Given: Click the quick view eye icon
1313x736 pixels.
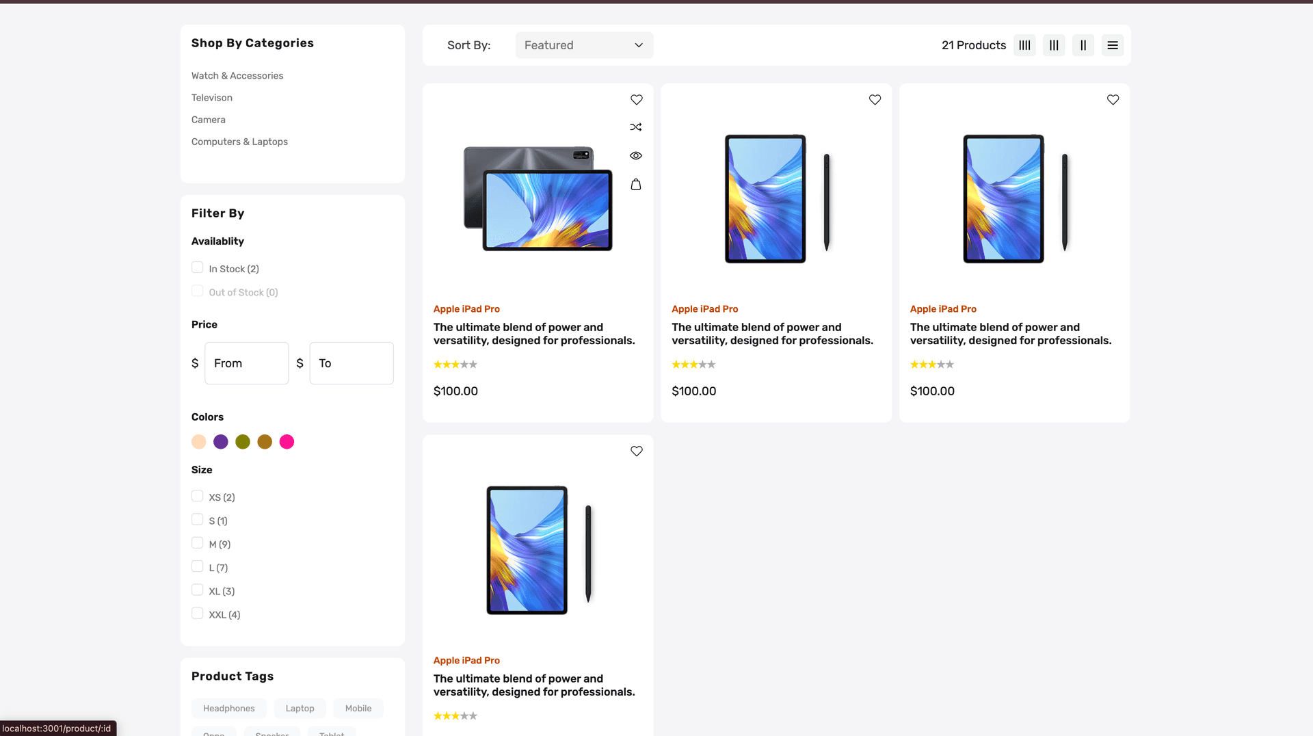Looking at the screenshot, I should tap(636, 156).
